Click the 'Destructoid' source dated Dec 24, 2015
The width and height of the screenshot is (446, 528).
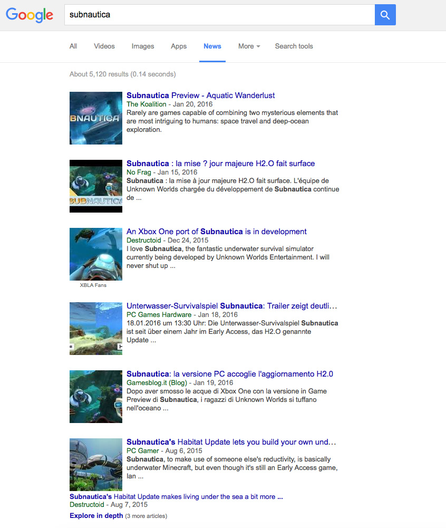144,240
